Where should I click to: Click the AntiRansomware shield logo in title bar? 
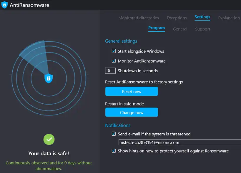[x=5, y=5]
